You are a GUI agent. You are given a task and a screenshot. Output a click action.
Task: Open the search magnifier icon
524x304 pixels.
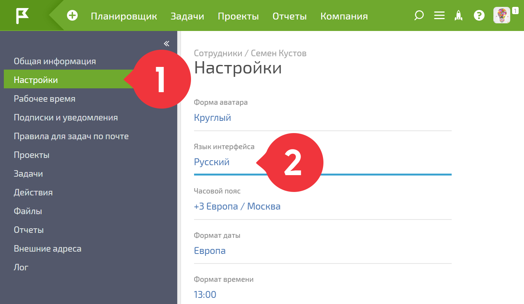[419, 16]
